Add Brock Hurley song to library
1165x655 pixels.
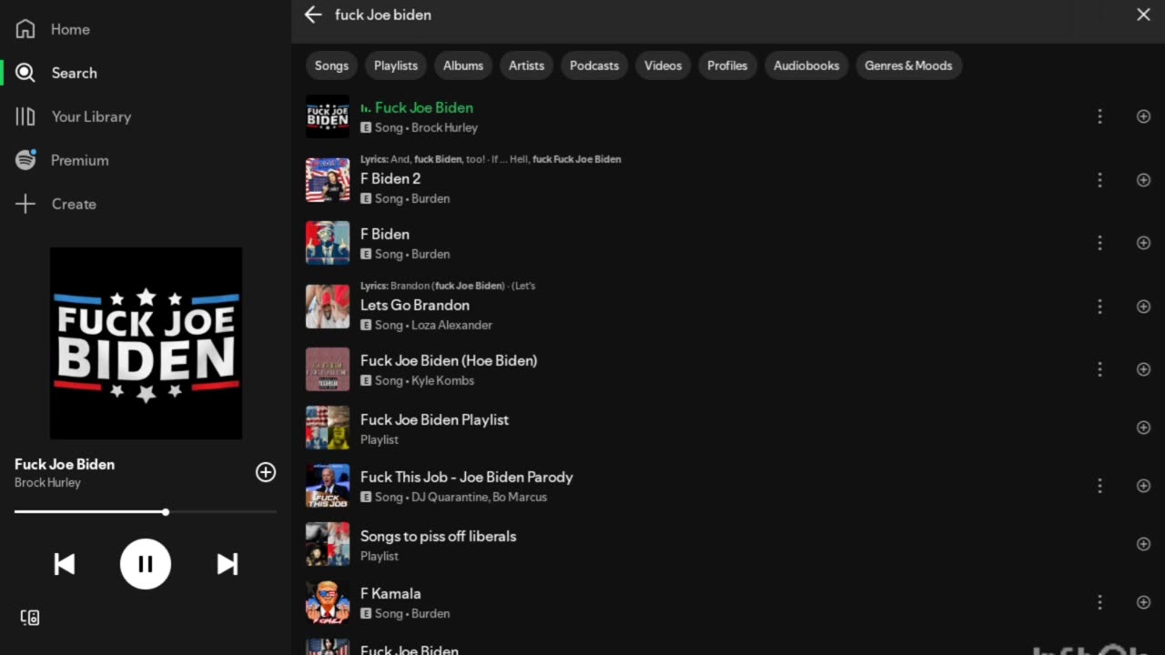coord(1144,116)
